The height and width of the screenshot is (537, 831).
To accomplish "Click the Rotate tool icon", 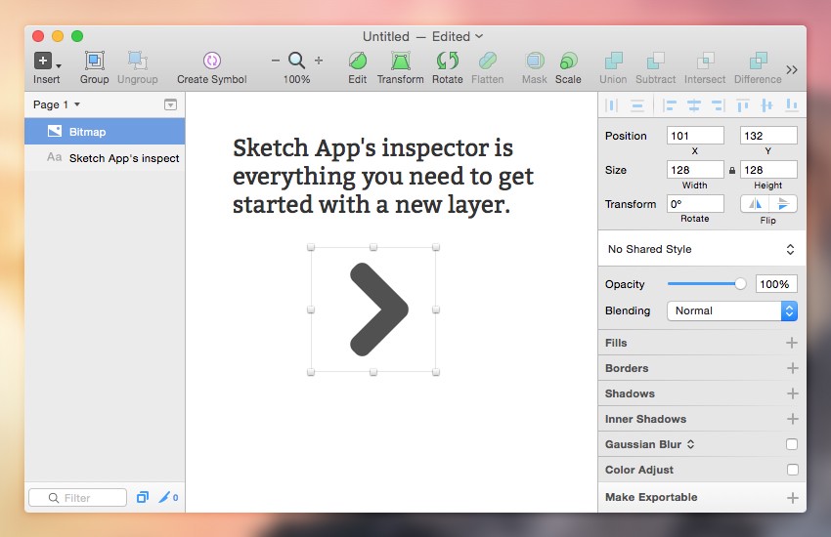I will [x=447, y=62].
